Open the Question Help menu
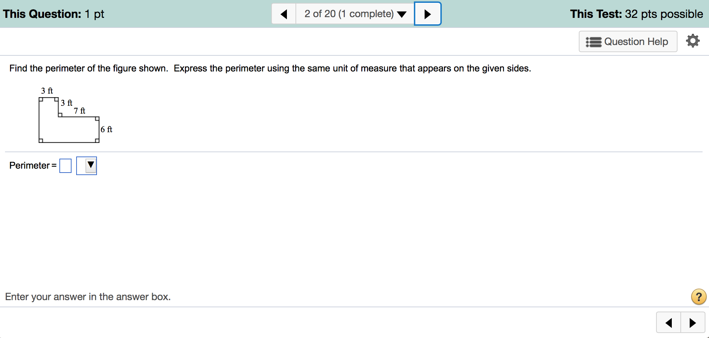 tap(628, 41)
